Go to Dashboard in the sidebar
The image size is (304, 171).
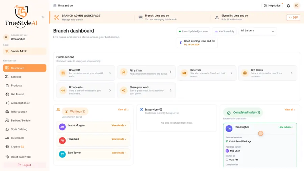tap(25, 68)
